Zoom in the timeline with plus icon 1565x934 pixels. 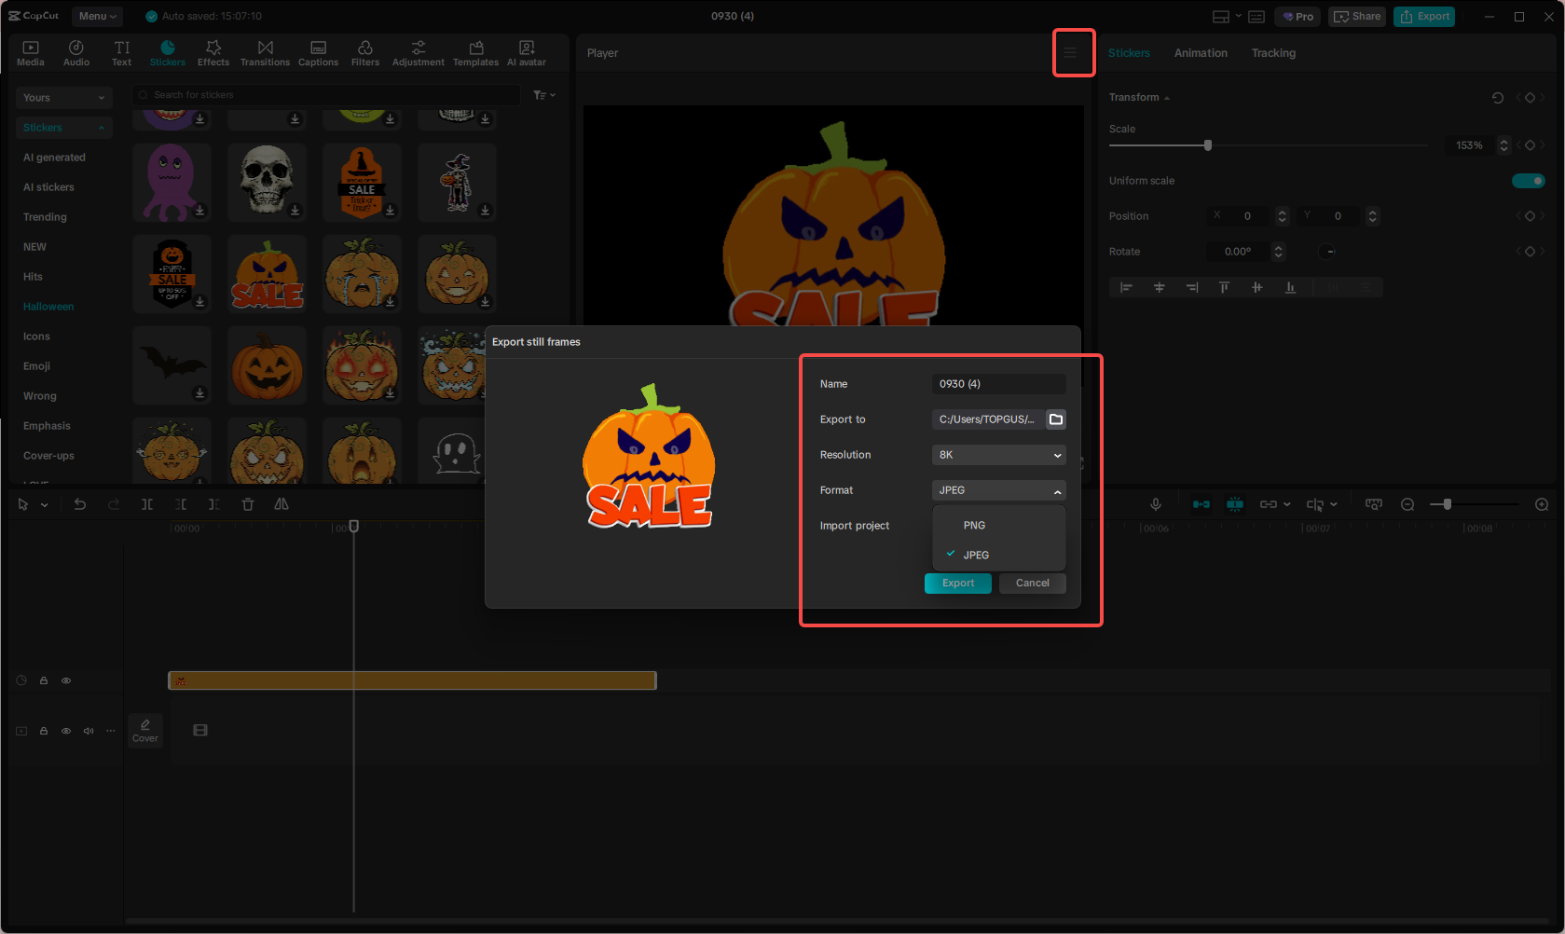(1542, 504)
